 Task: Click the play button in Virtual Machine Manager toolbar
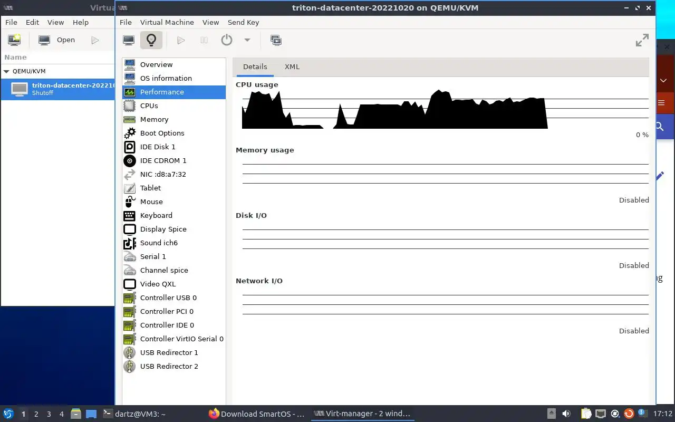[95, 40]
